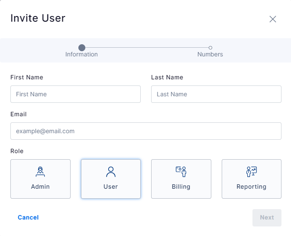Click the Email field label
The width and height of the screenshot is (291, 236).
tap(19, 114)
